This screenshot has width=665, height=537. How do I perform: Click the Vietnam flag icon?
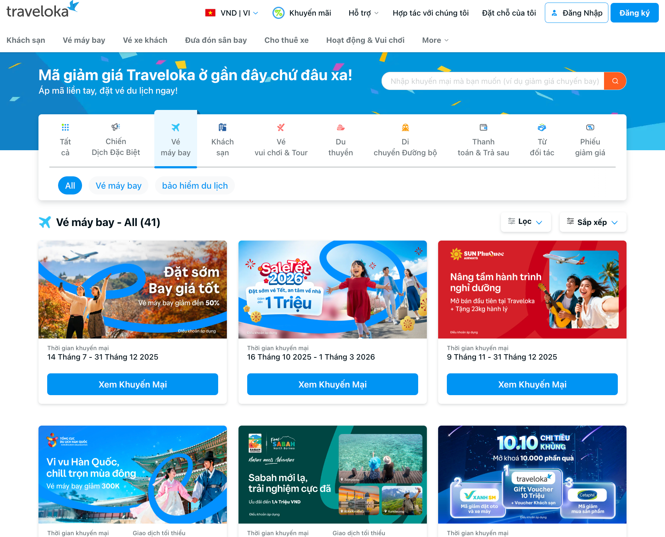point(210,13)
